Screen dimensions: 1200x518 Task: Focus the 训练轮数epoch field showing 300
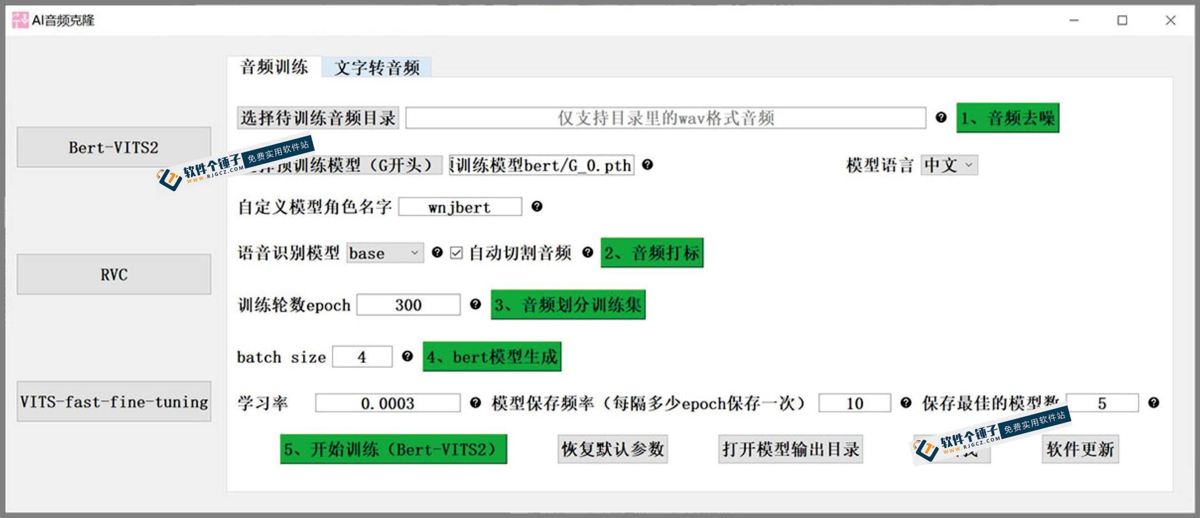409,305
